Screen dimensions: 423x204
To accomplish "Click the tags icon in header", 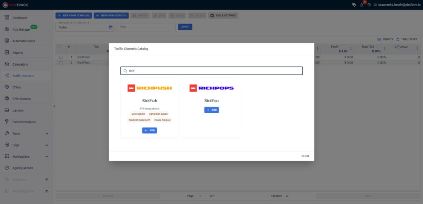I will tap(354, 5).
